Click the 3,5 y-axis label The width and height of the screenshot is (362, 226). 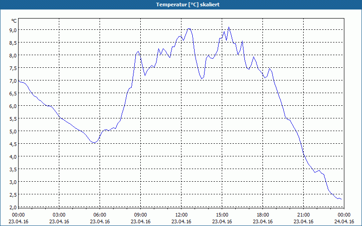pyautogui.click(x=13, y=169)
